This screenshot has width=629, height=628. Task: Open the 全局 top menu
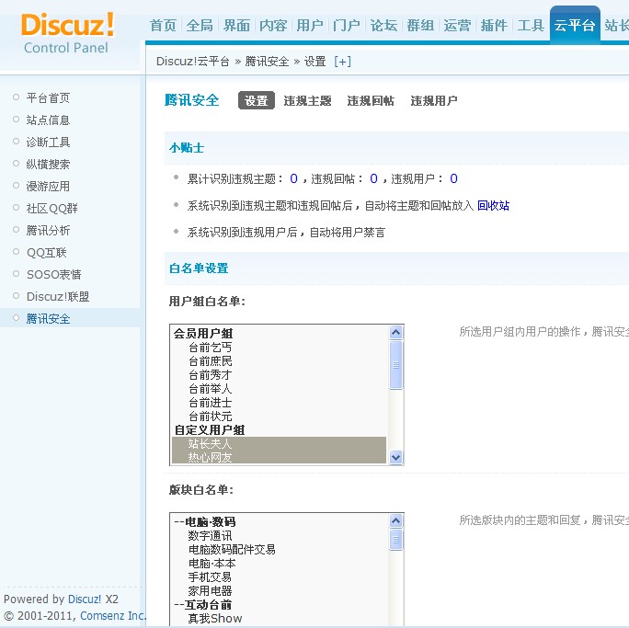point(200,25)
